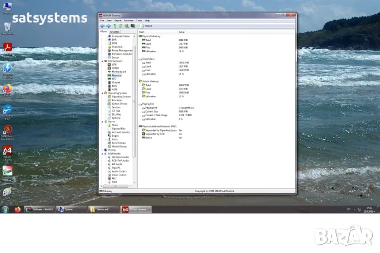Open the Report wizard toolbar button
Viewport: 380px width, 253px height.
[147, 26]
